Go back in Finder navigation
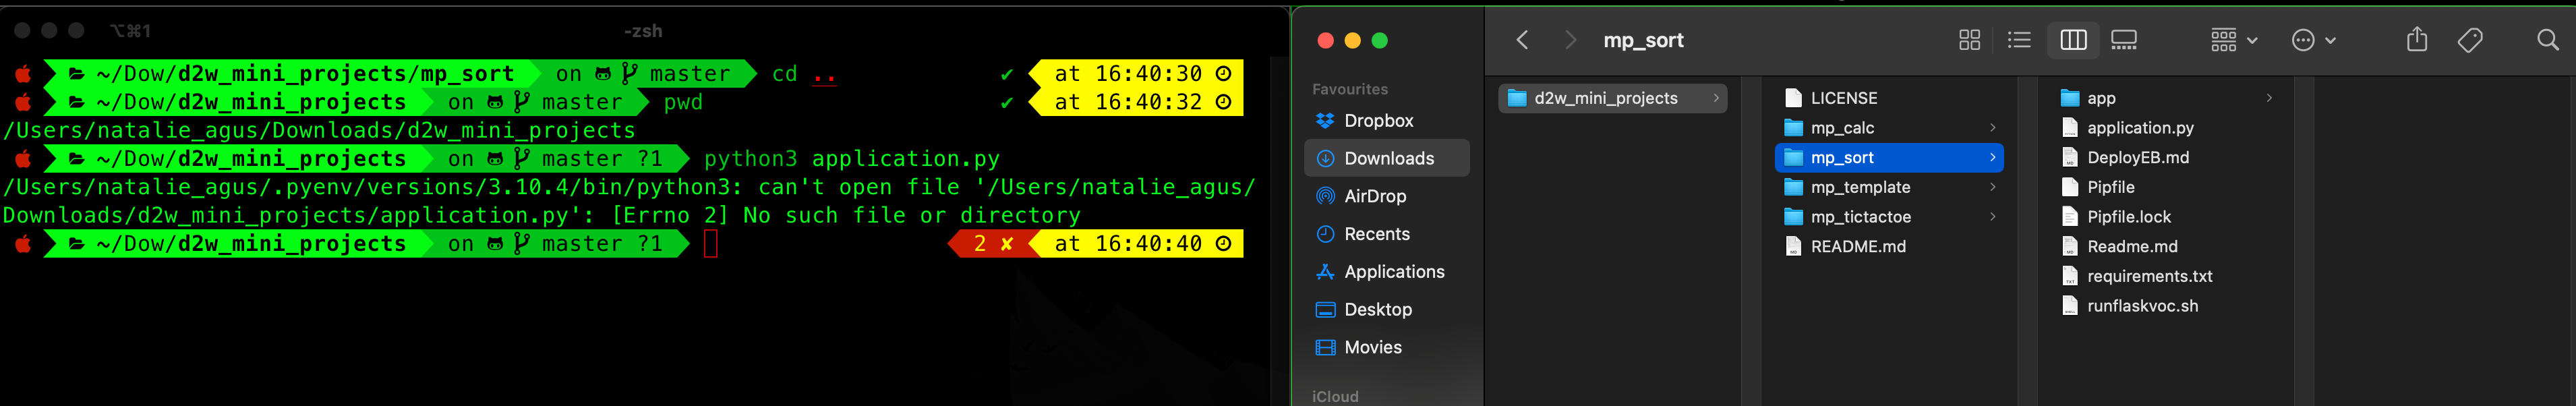 pyautogui.click(x=1522, y=40)
